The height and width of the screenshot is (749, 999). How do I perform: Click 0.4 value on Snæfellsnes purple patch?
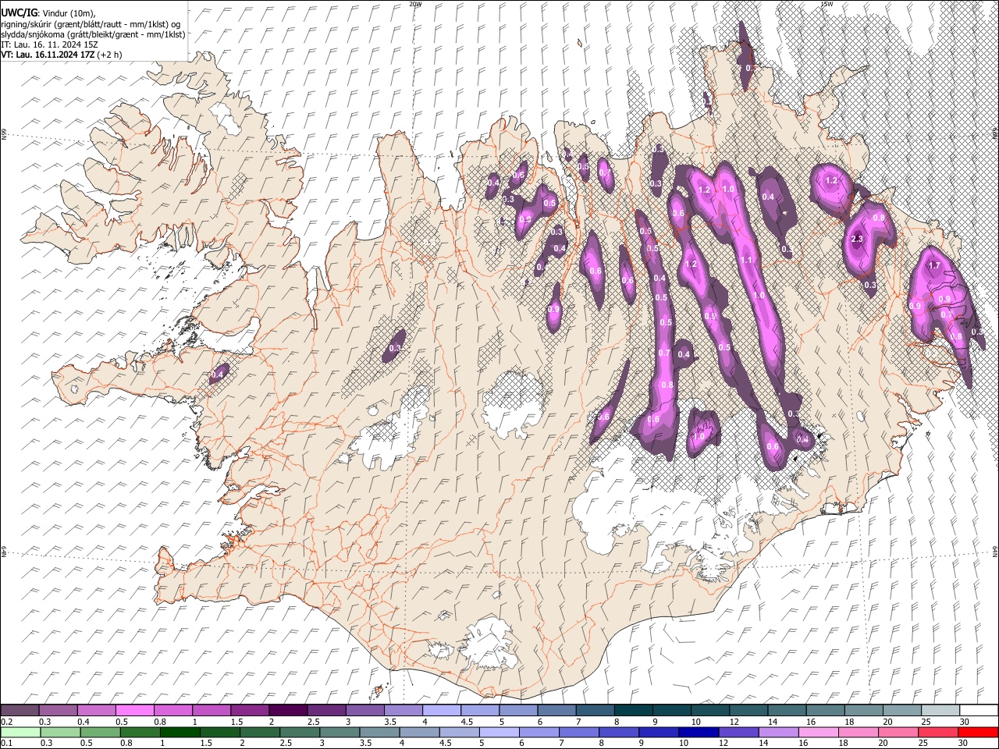coord(217,375)
